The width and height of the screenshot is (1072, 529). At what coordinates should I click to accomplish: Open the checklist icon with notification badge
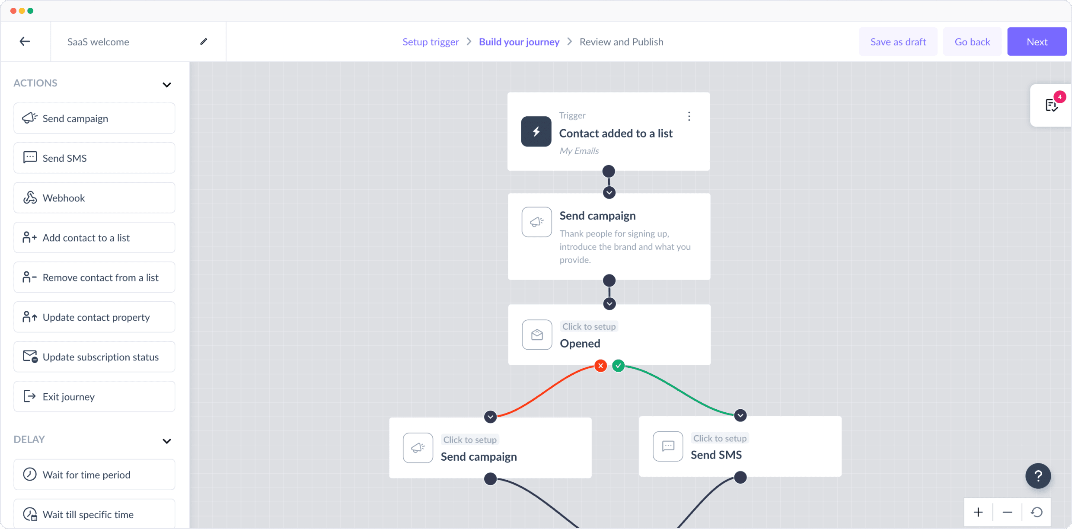point(1051,105)
